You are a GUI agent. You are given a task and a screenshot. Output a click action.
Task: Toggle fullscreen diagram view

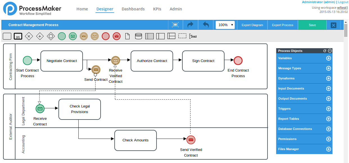point(175,25)
